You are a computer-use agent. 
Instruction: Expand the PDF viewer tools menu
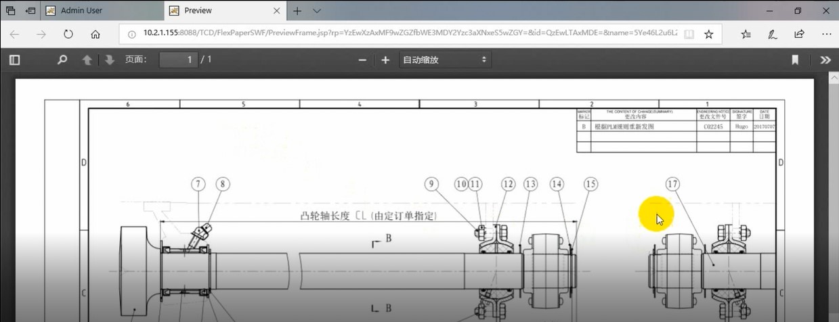[825, 60]
